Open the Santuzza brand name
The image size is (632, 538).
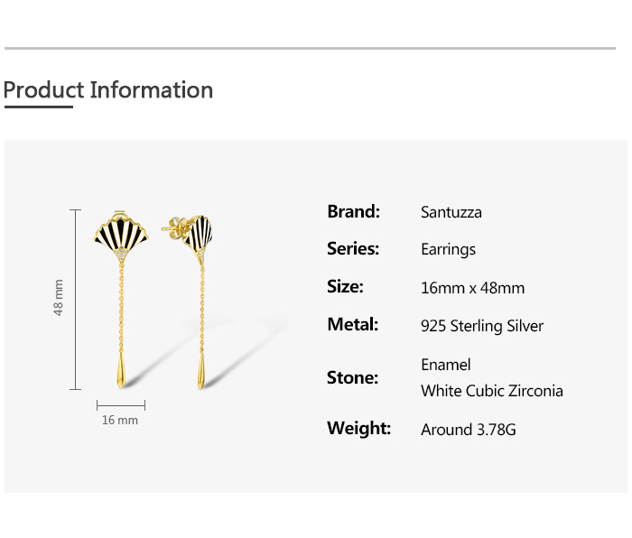click(451, 213)
